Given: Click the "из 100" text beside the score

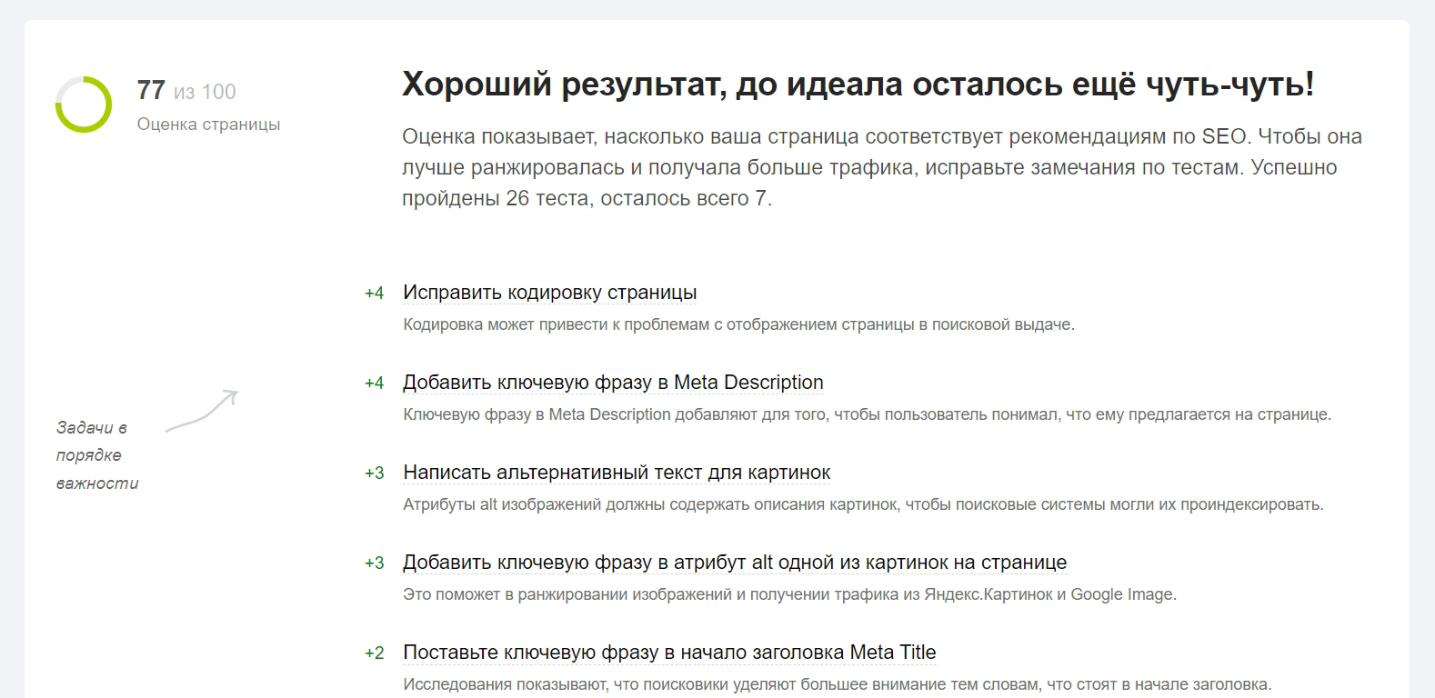Looking at the screenshot, I should pos(205,92).
